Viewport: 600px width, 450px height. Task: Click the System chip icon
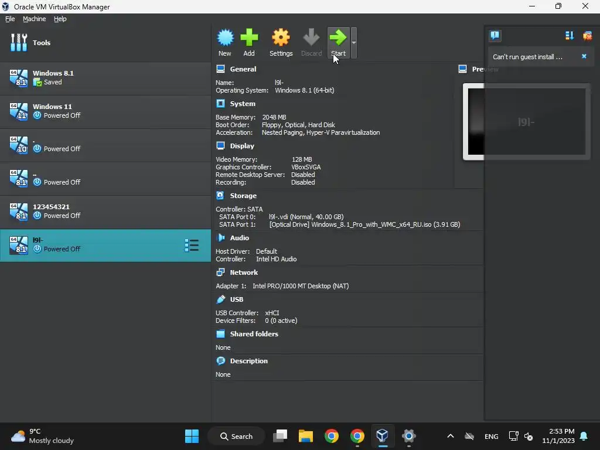(220, 103)
